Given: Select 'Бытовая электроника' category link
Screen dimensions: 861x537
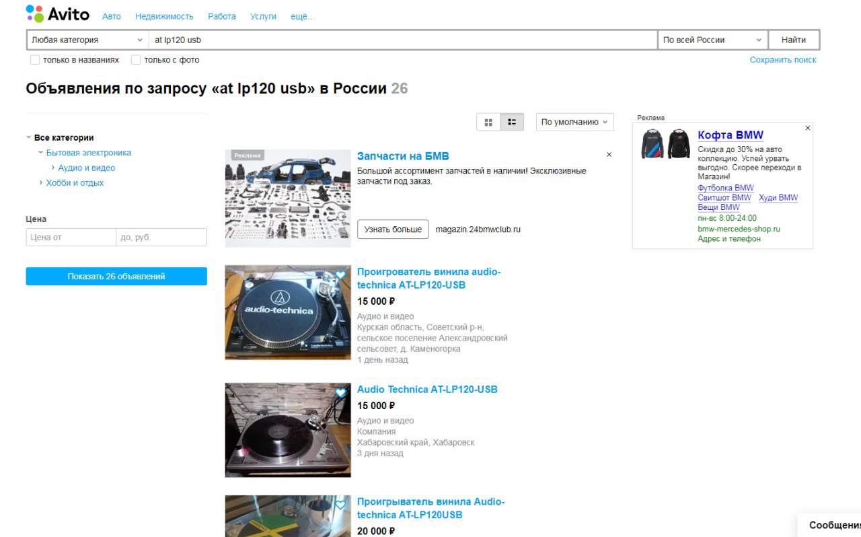Looking at the screenshot, I should [x=89, y=153].
